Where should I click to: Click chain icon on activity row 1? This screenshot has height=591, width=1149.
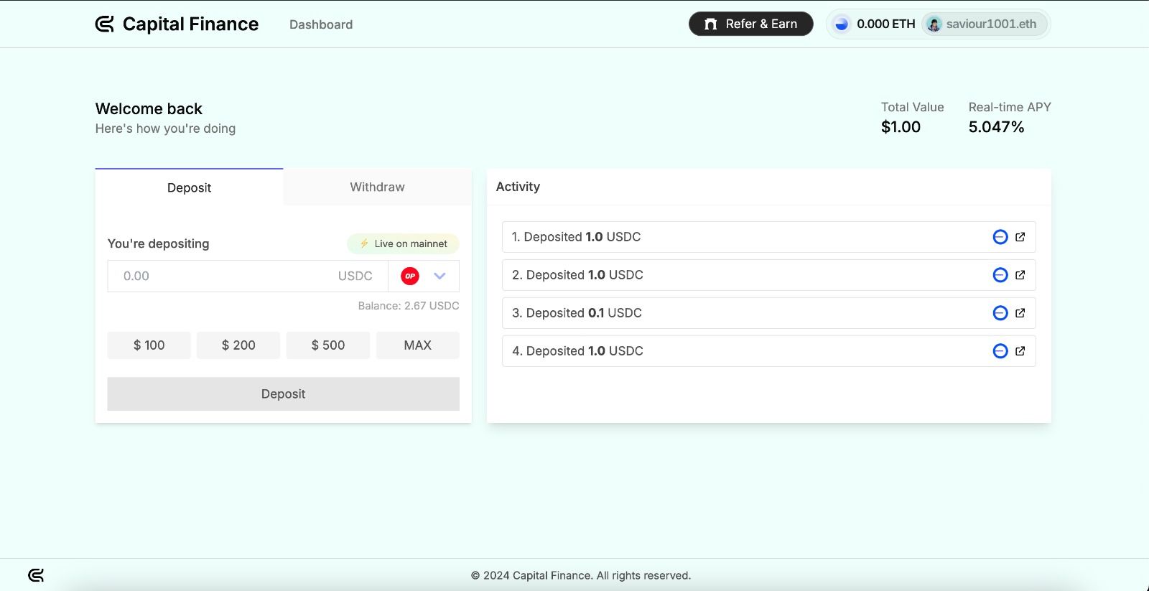point(1000,237)
